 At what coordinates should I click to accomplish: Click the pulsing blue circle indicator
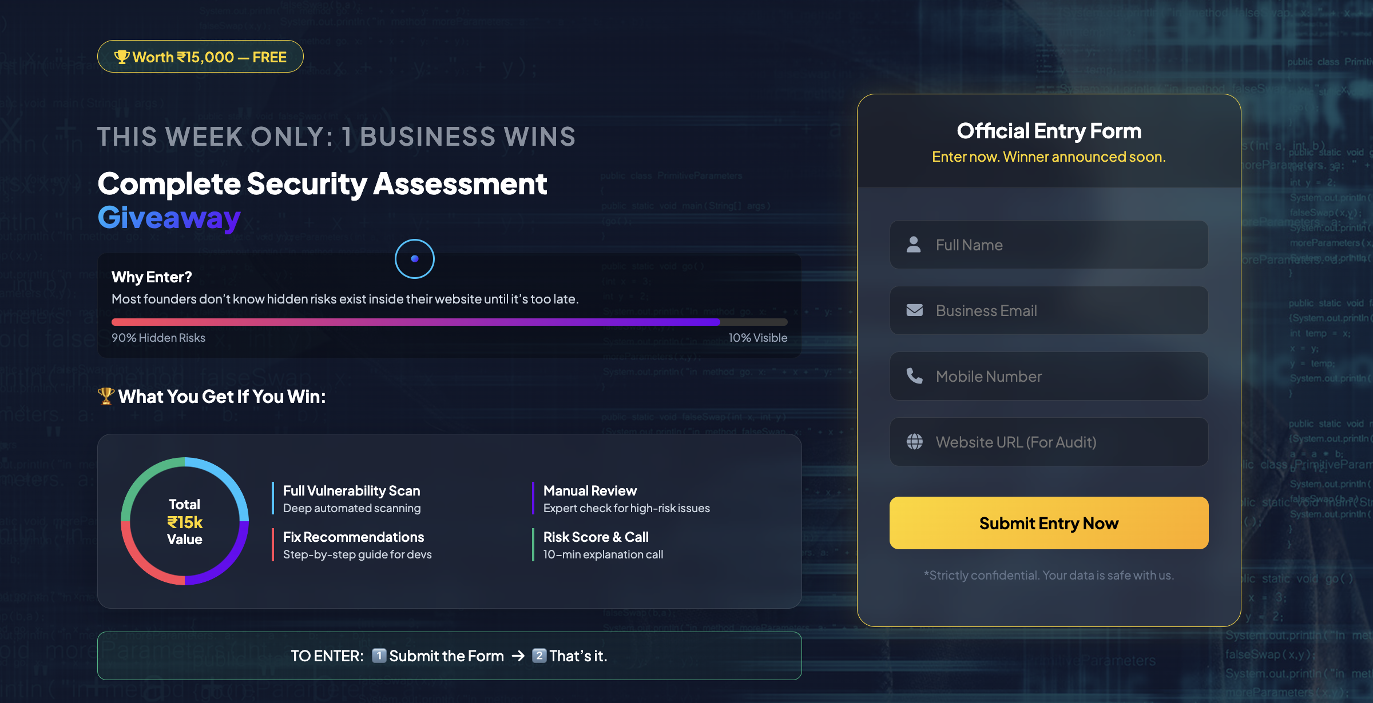coord(415,259)
